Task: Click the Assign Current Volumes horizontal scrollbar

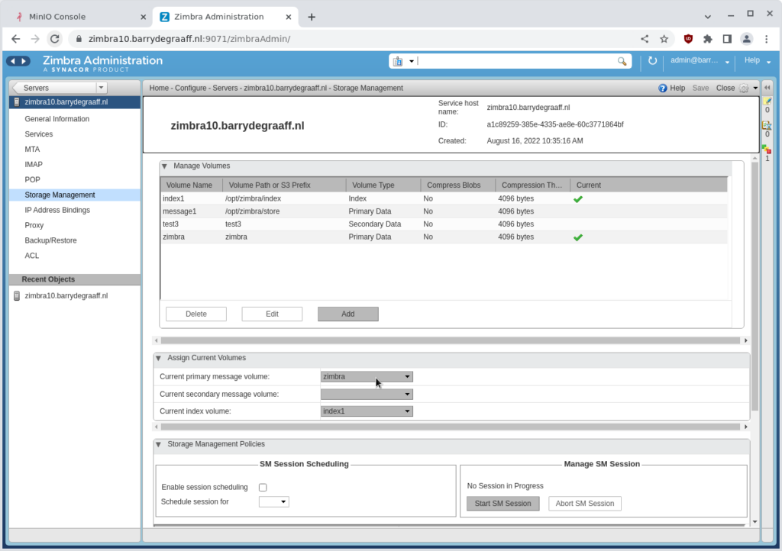Action: pyautogui.click(x=451, y=427)
